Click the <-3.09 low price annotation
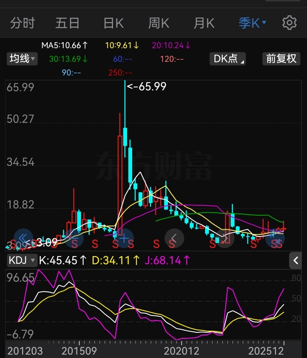 pos(41,242)
